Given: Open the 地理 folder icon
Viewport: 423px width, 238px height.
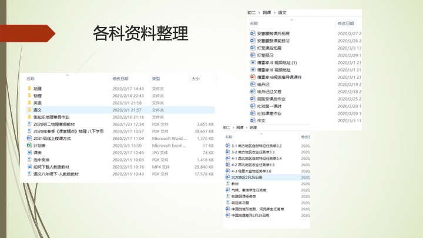Looking at the screenshot, I should (29, 89).
